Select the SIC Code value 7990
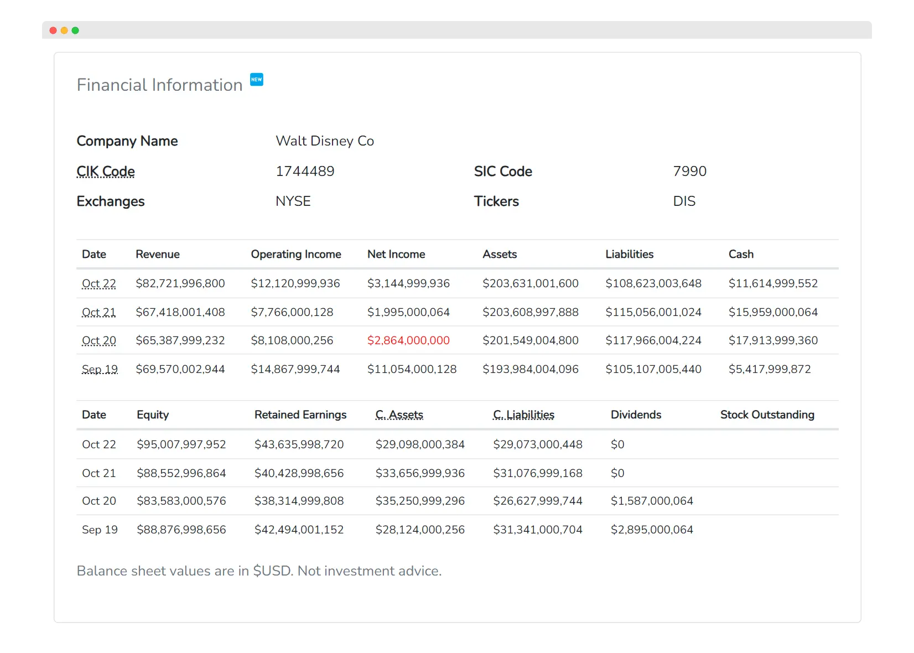914x653 pixels. [690, 171]
